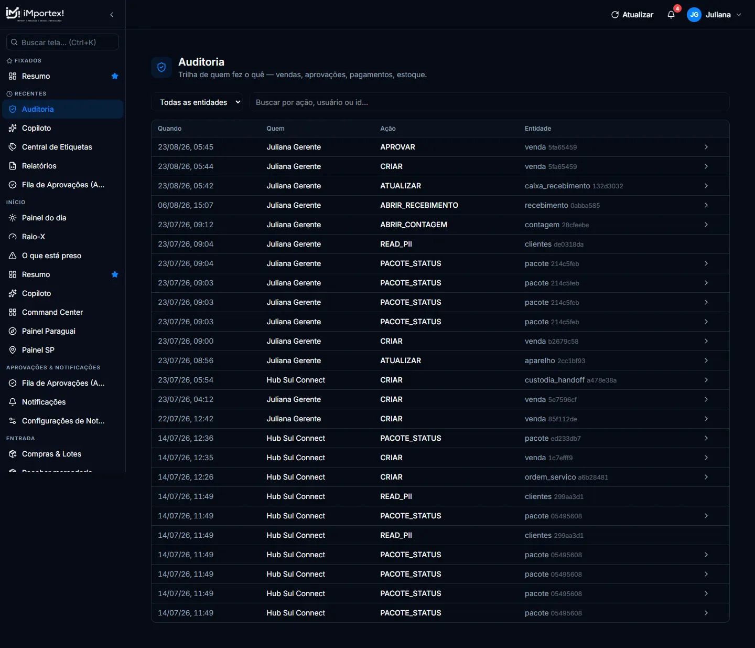This screenshot has height=648, width=755.
Task: Click the Painel Paraguai compass icon
Action: tap(13, 331)
